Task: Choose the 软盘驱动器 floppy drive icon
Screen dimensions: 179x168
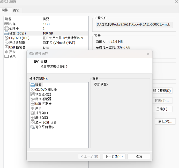Action: pyautogui.click(x=33, y=94)
